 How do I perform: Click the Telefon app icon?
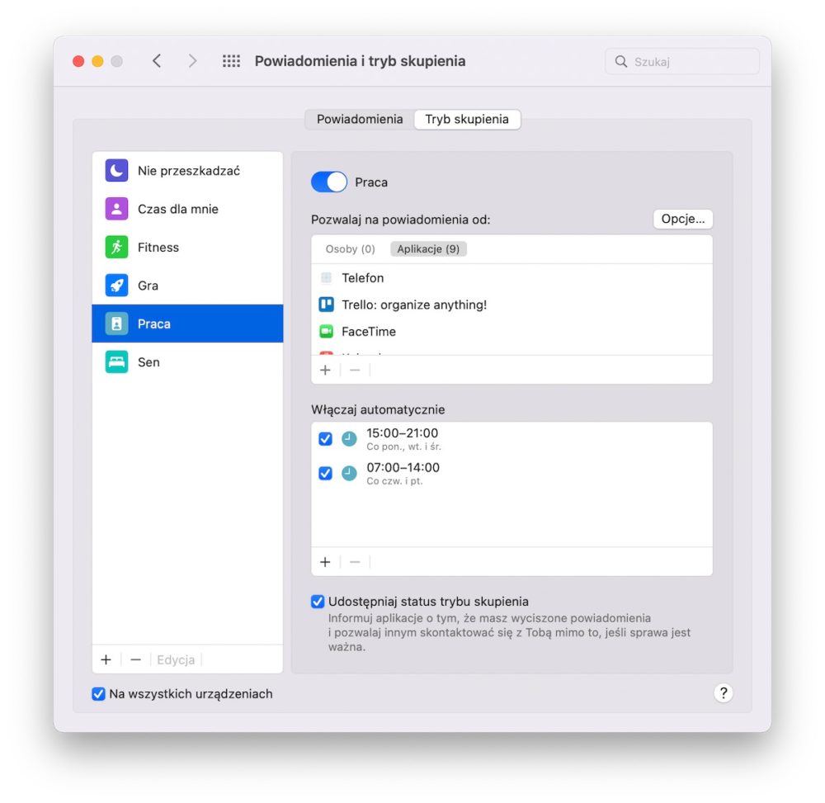[326, 278]
